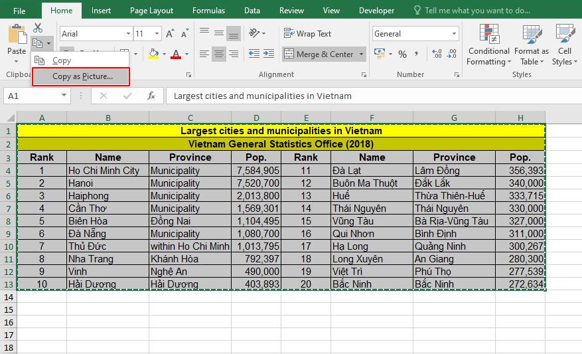Click the Ho Chi Minh City cell
This screenshot has height=354, width=582.
(108, 171)
